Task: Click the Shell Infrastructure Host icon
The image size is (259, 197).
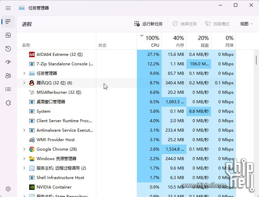Action: pyautogui.click(x=32, y=178)
